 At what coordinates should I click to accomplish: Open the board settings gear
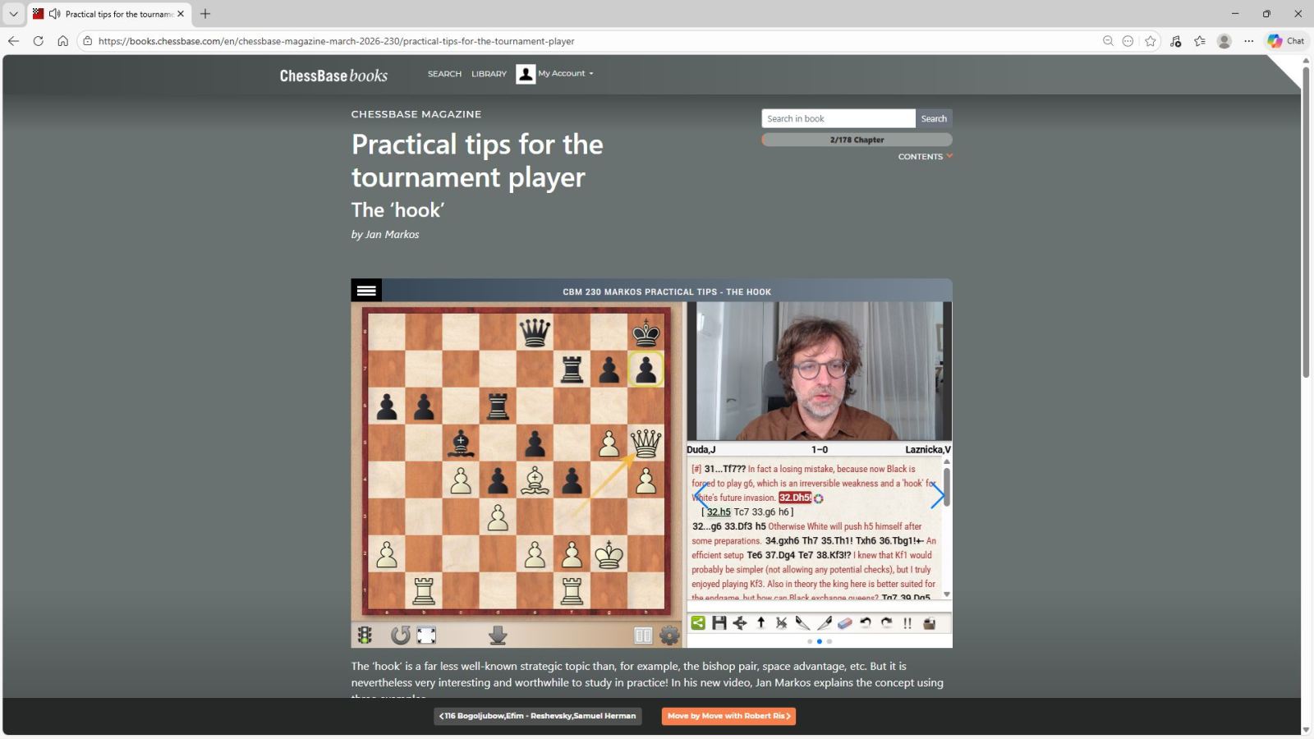click(x=669, y=635)
